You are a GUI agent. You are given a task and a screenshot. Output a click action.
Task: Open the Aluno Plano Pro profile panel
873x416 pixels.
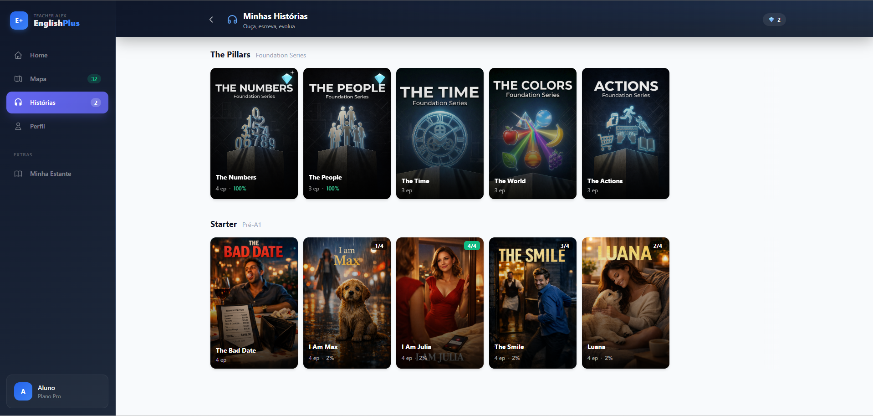57,391
